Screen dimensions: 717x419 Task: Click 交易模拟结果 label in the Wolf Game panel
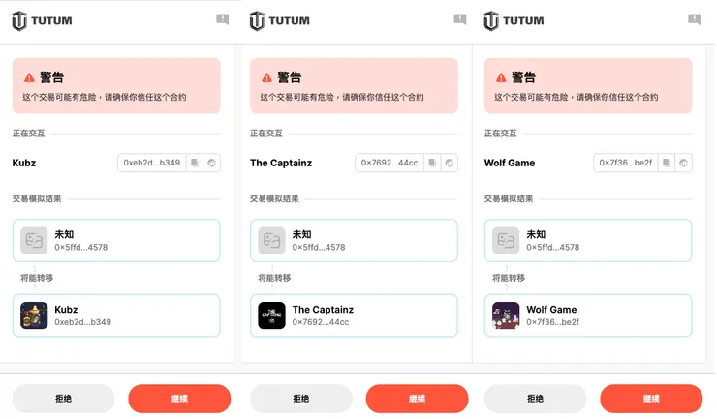click(x=509, y=198)
